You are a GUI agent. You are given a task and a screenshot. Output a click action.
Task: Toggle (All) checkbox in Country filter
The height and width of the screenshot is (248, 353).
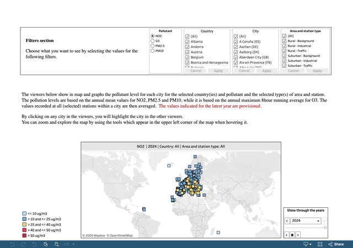click(x=187, y=36)
